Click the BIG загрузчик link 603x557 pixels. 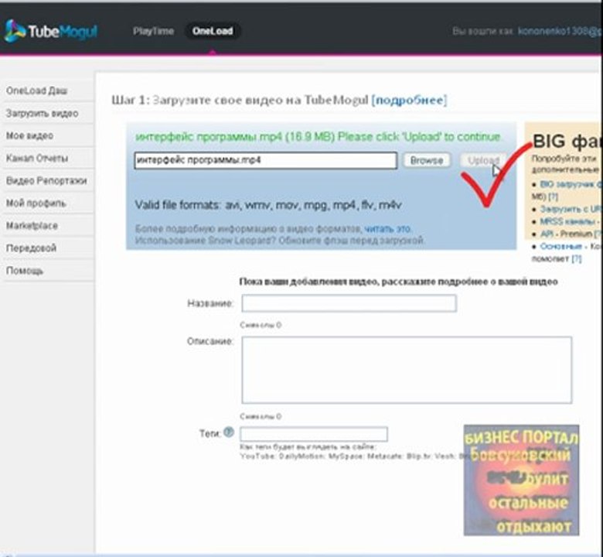(x=571, y=184)
